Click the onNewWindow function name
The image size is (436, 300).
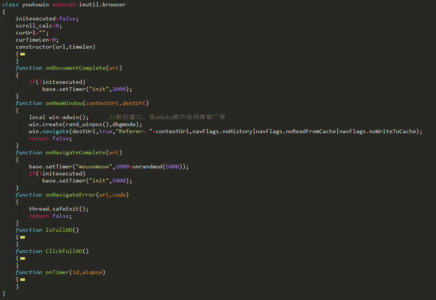(64, 103)
